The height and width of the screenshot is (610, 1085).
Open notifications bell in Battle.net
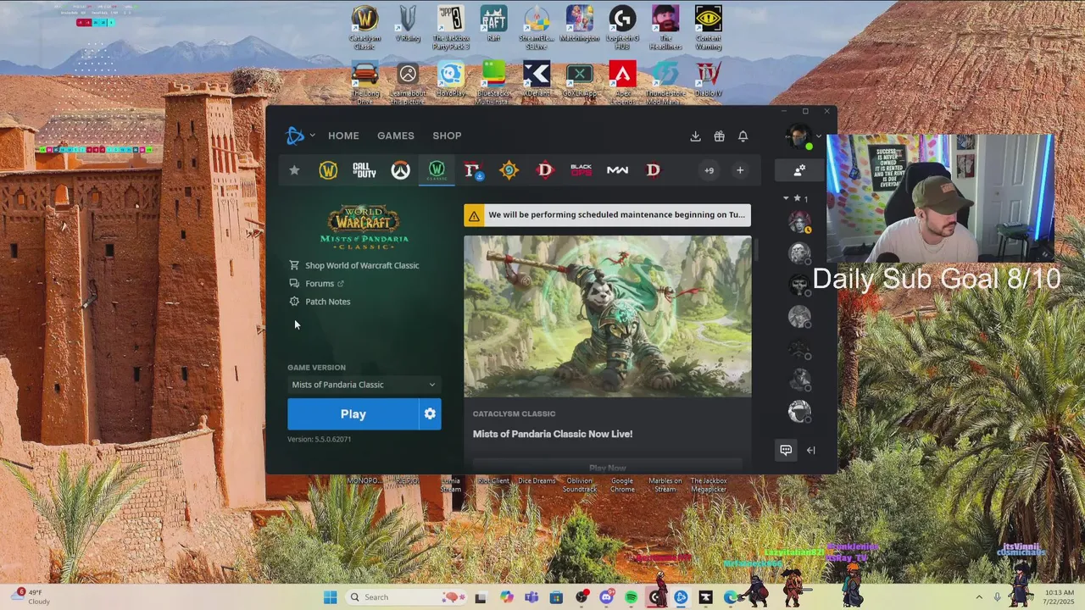pos(743,136)
